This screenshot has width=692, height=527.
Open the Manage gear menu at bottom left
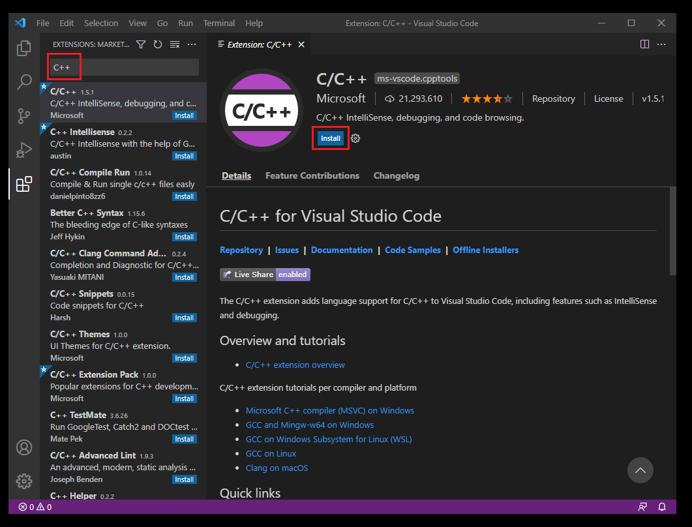pos(24,481)
